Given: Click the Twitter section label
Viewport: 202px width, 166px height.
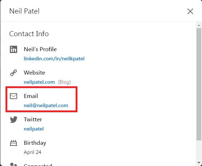Looking at the screenshot, I should [33, 120].
